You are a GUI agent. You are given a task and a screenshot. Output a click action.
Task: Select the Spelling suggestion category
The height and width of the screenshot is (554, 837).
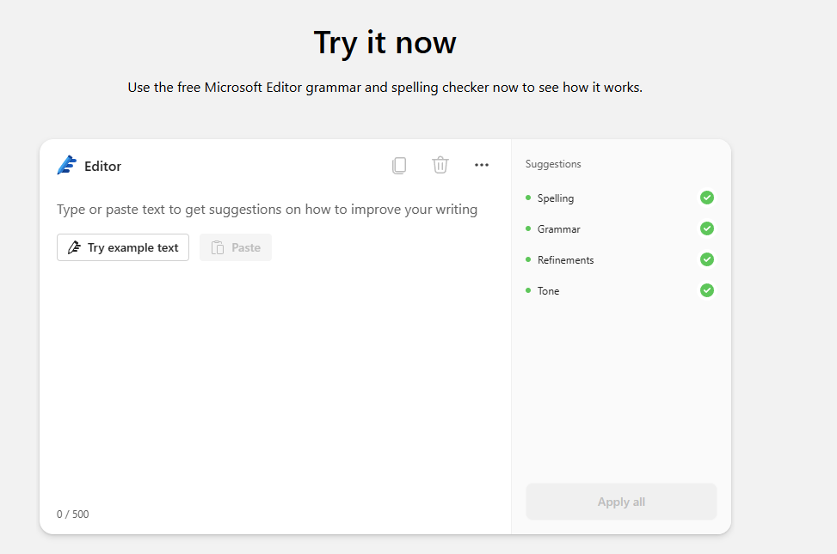555,198
